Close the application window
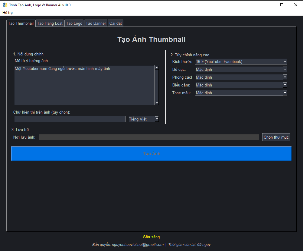 pos(296,5)
